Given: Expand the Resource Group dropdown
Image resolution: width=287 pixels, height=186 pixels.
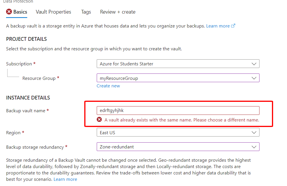Looking at the screenshot, I should point(178,78).
